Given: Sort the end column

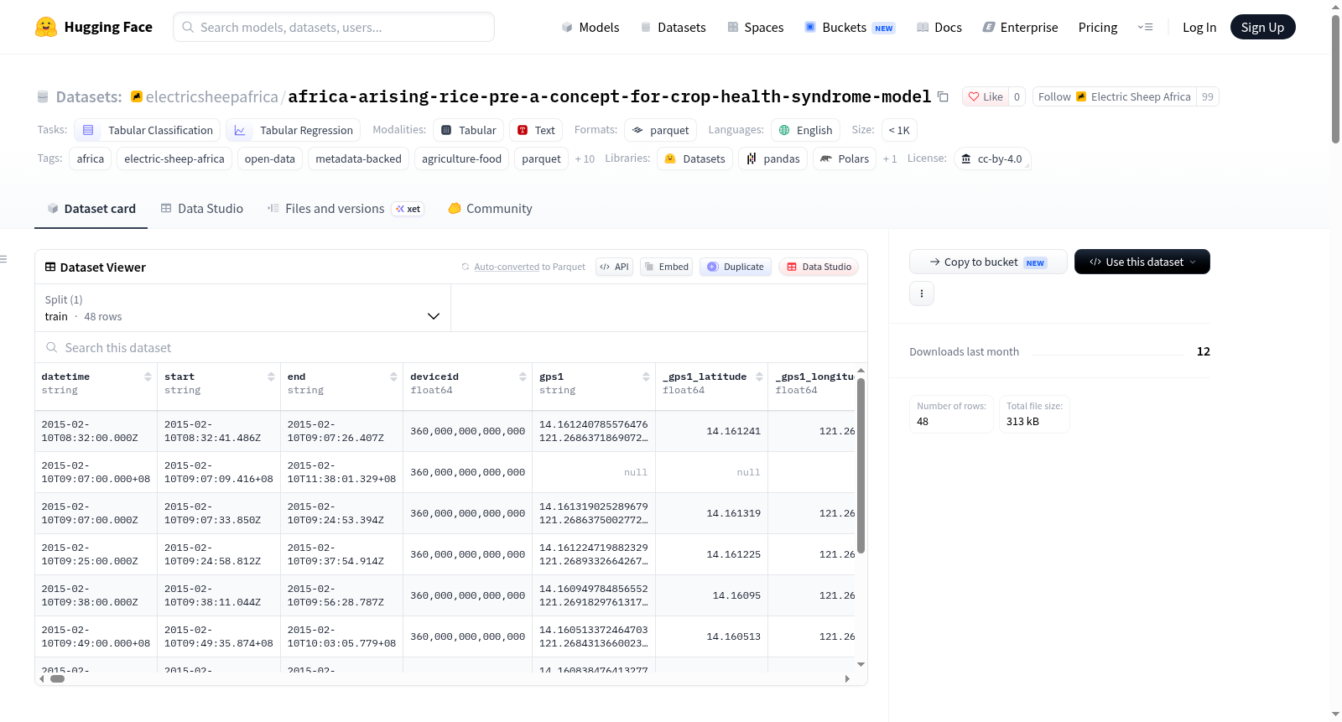Looking at the screenshot, I should 393,377.
